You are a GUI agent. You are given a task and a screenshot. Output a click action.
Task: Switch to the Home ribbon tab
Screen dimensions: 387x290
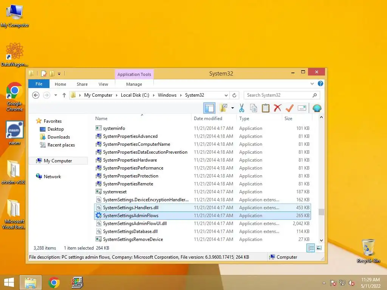click(60, 84)
